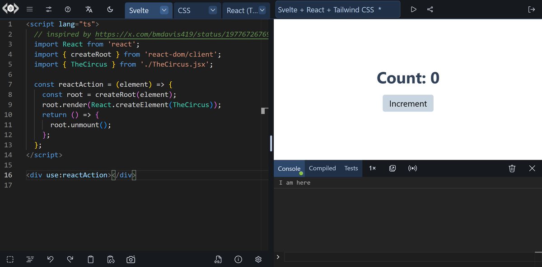This screenshot has width=542, height=267.
Task: Open the external resources file-link icon
Action: [x=219, y=259]
